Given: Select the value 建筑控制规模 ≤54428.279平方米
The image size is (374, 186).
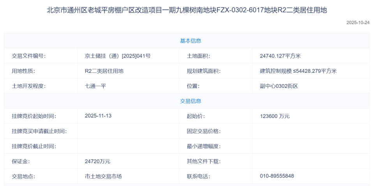Looking at the screenshot, I should click(298, 71).
